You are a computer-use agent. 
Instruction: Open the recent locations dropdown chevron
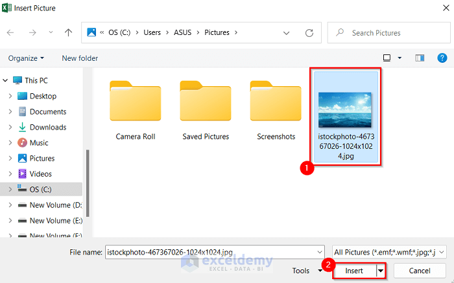(x=51, y=32)
